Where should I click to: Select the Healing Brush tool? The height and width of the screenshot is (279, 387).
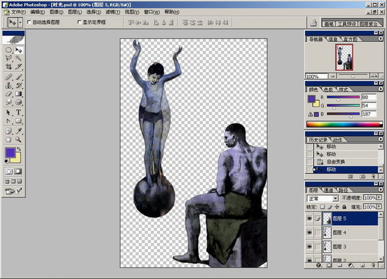(x=9, y=77)
